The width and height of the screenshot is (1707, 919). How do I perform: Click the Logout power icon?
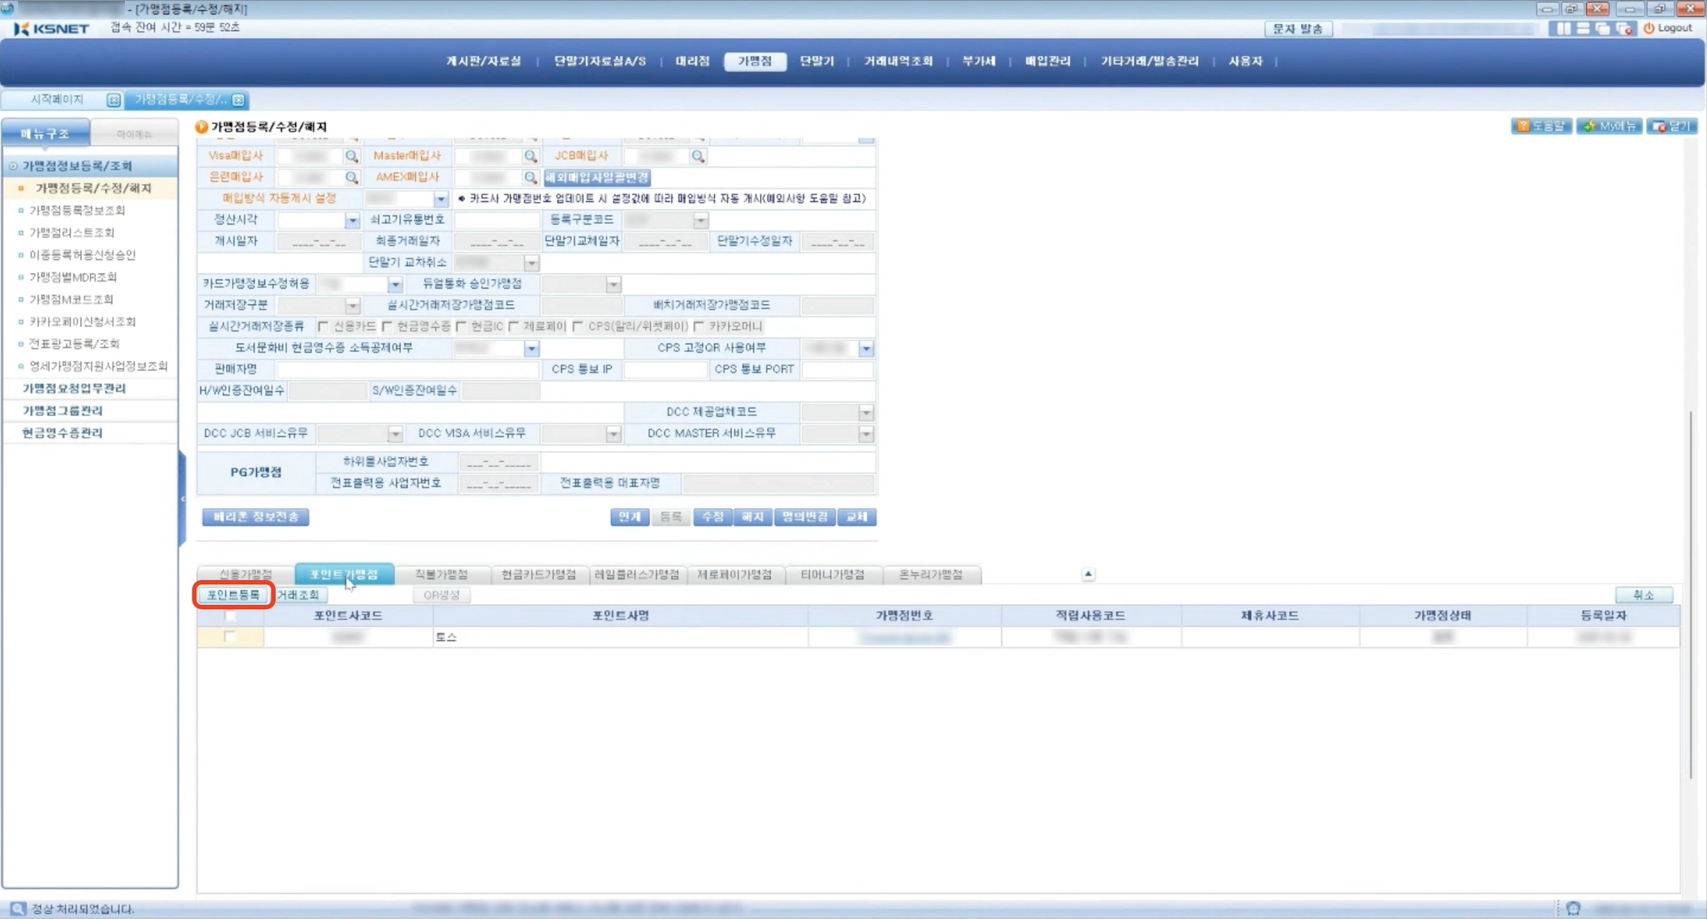click(1649, 28)
